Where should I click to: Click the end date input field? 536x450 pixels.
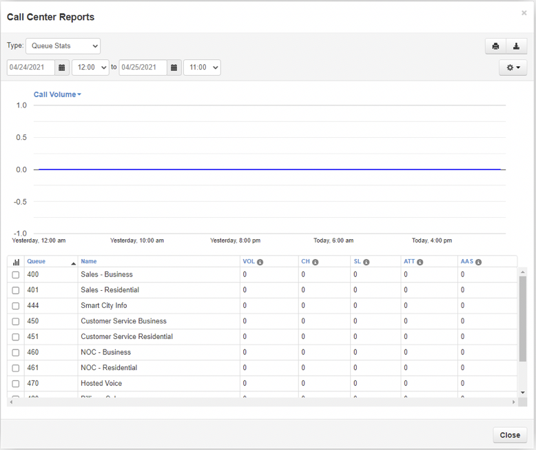pos(143,68)
